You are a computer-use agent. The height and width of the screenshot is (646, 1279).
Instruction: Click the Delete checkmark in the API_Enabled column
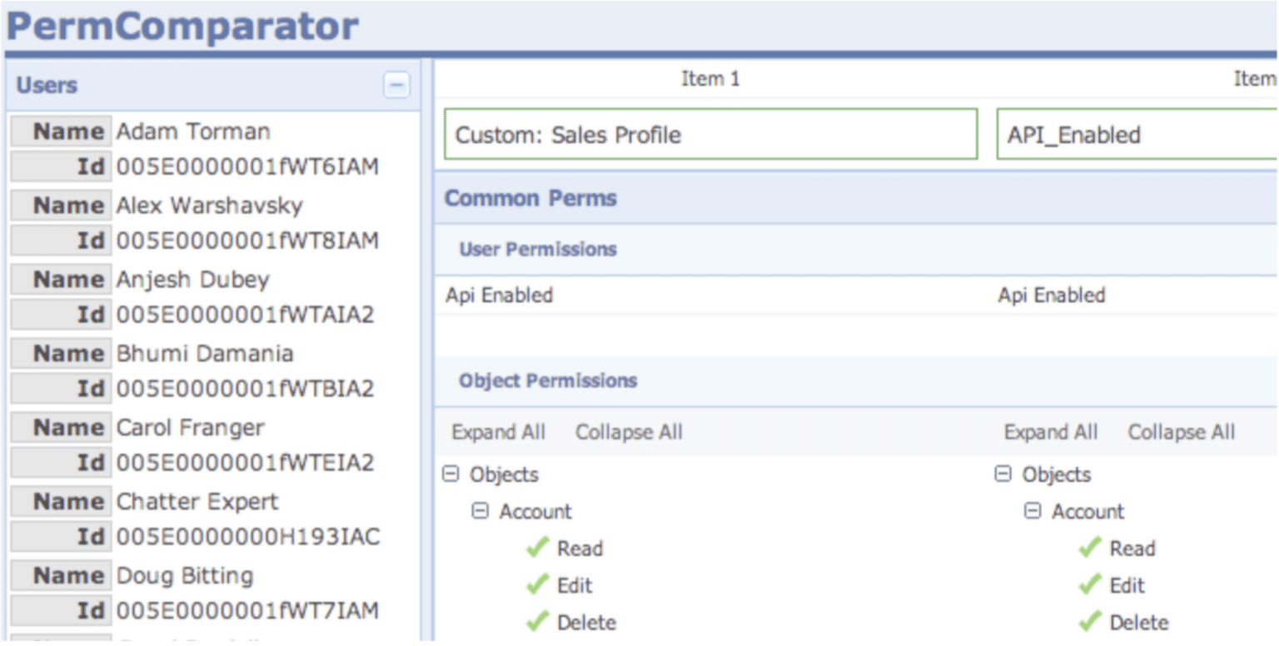pos(1091,622)
